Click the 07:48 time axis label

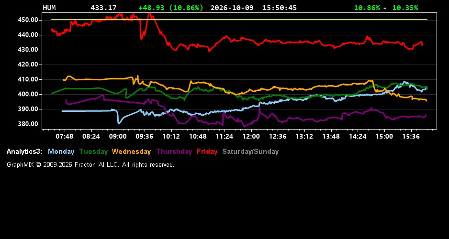(65, 136)
